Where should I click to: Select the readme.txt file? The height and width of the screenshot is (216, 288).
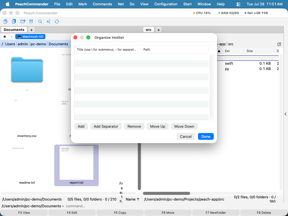tap(27, 183)
